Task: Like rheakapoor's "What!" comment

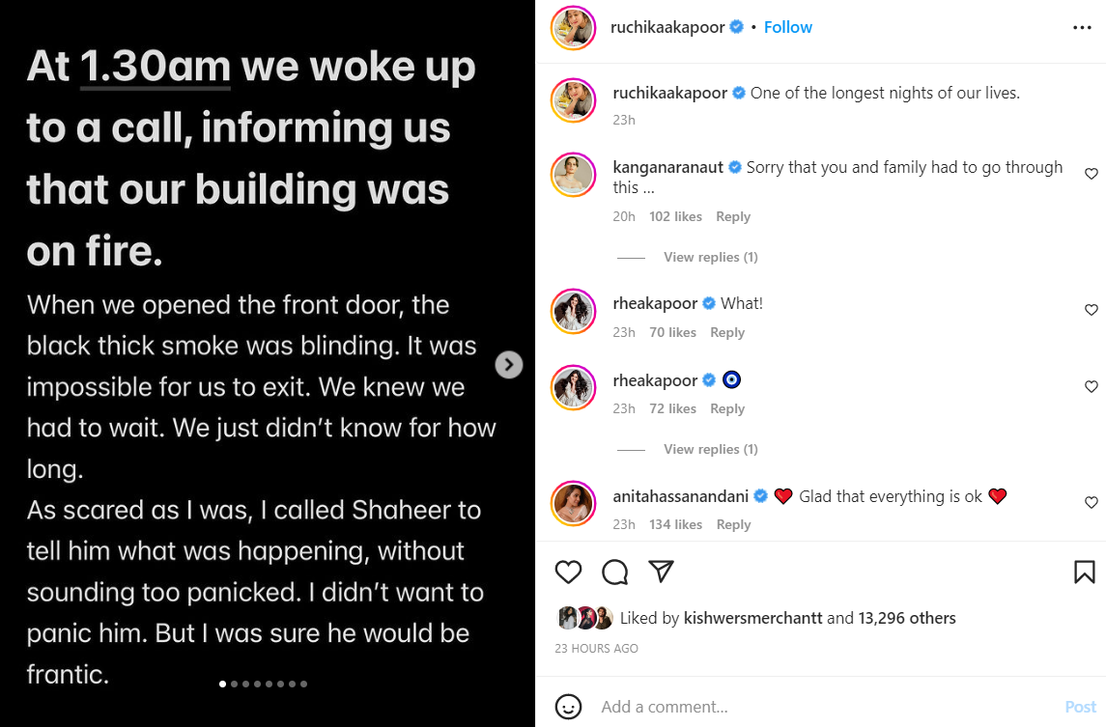Action: (1092, 310)
